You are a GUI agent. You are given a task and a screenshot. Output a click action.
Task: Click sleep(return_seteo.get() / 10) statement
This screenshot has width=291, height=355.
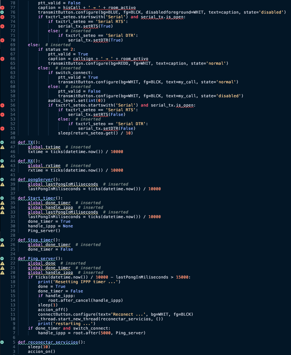[x=96, y=133]
